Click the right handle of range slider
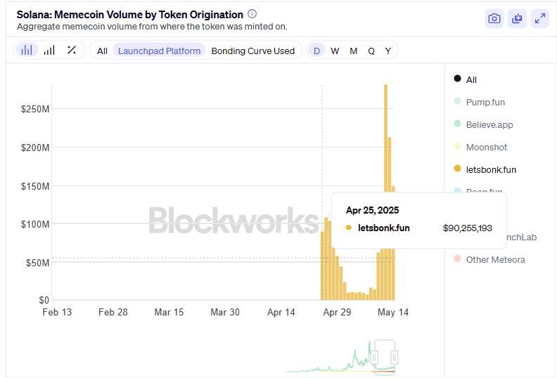The width and height of the screenshot is (557, 378). point(395,358)
